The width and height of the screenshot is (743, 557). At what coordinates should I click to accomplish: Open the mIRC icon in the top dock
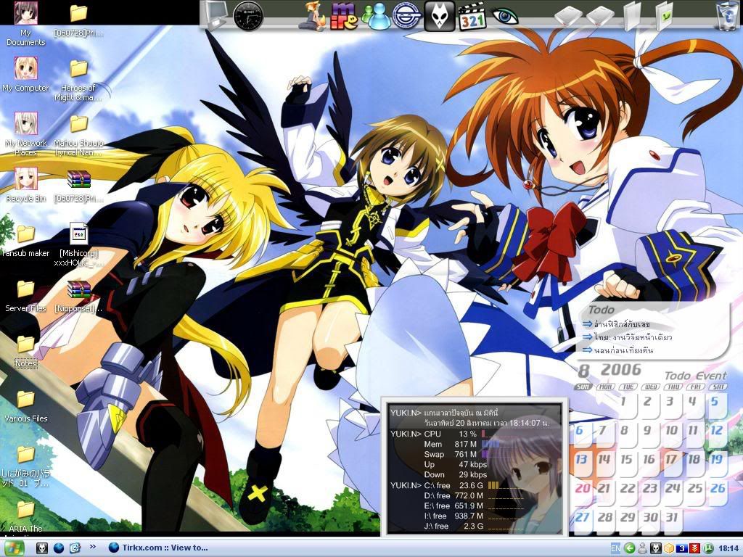[x=343, y=16]
